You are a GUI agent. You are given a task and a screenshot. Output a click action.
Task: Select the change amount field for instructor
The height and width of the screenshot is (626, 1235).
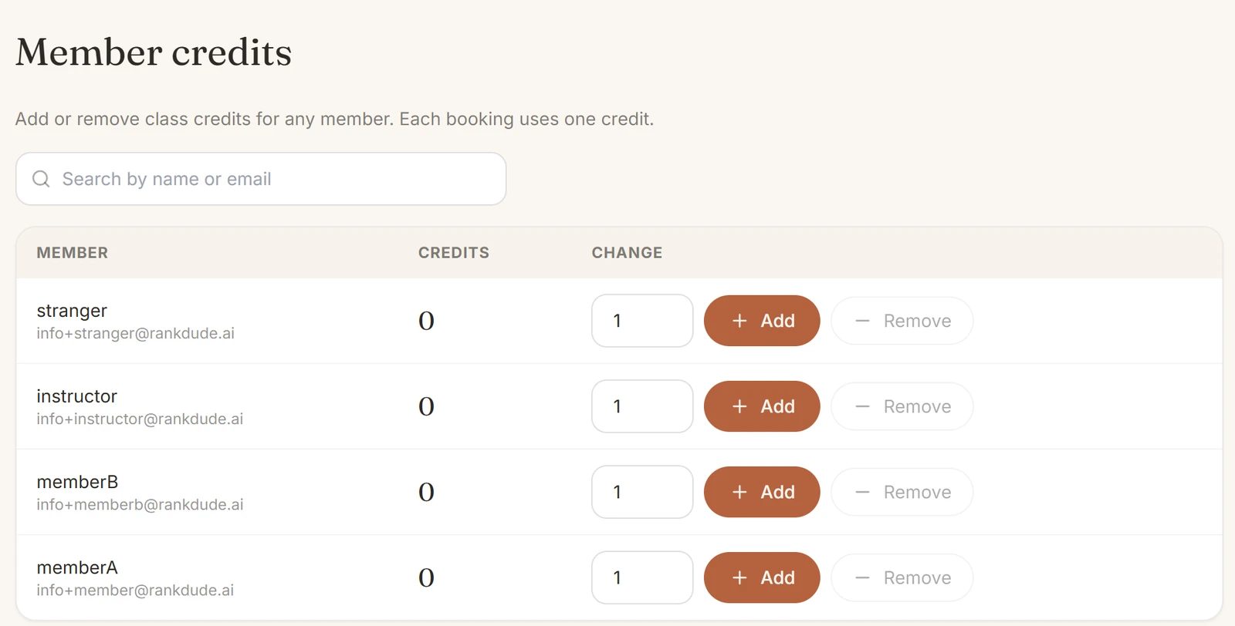[642, 406]
